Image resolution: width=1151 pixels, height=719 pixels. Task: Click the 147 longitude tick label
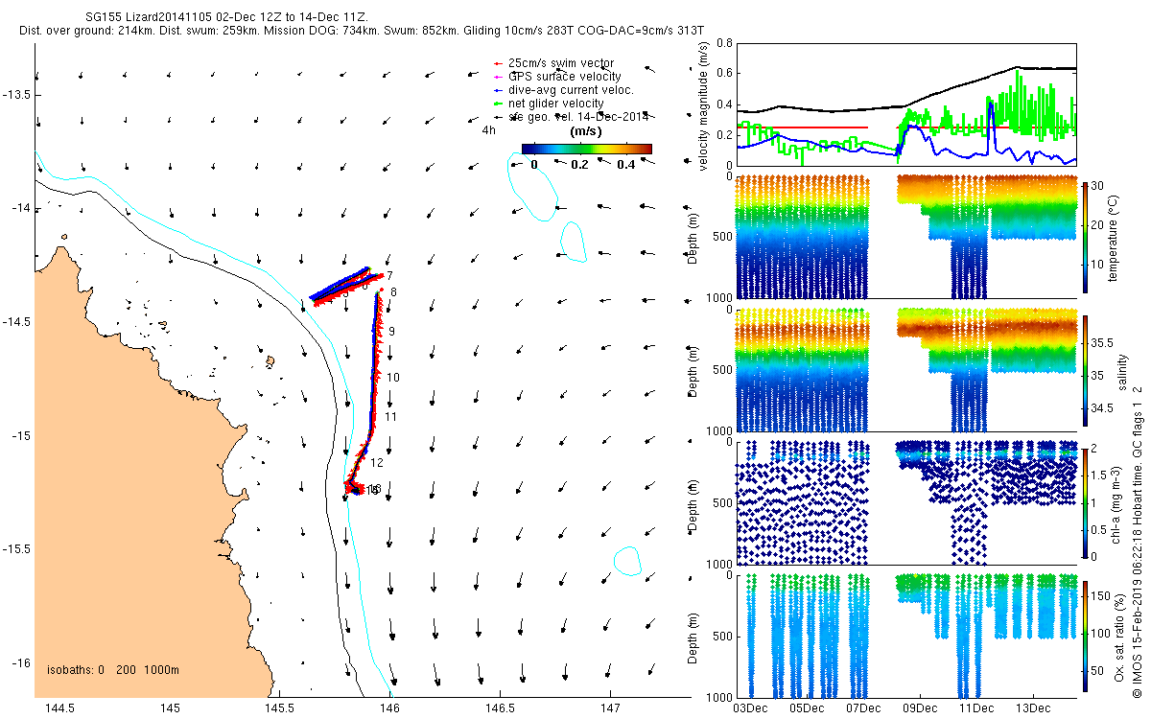[610, 707]
